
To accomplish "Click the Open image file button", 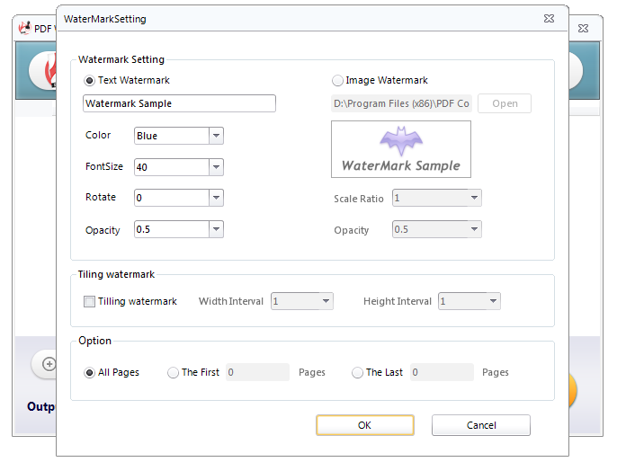I will (x=505, y=103).
